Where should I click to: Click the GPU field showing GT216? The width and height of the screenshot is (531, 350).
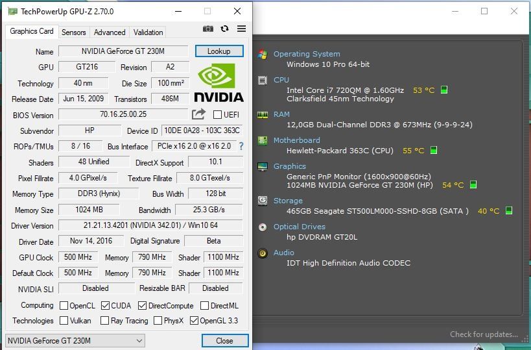87,67
